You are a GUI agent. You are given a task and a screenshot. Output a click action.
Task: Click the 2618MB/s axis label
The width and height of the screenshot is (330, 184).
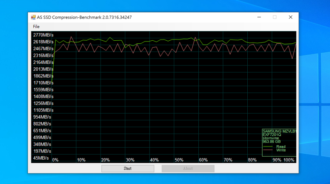43,42
